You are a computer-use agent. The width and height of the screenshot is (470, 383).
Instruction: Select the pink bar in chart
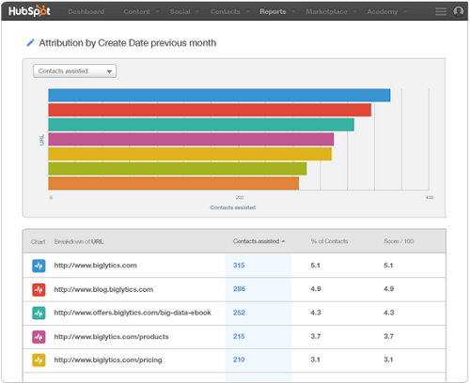click(191, 139)
